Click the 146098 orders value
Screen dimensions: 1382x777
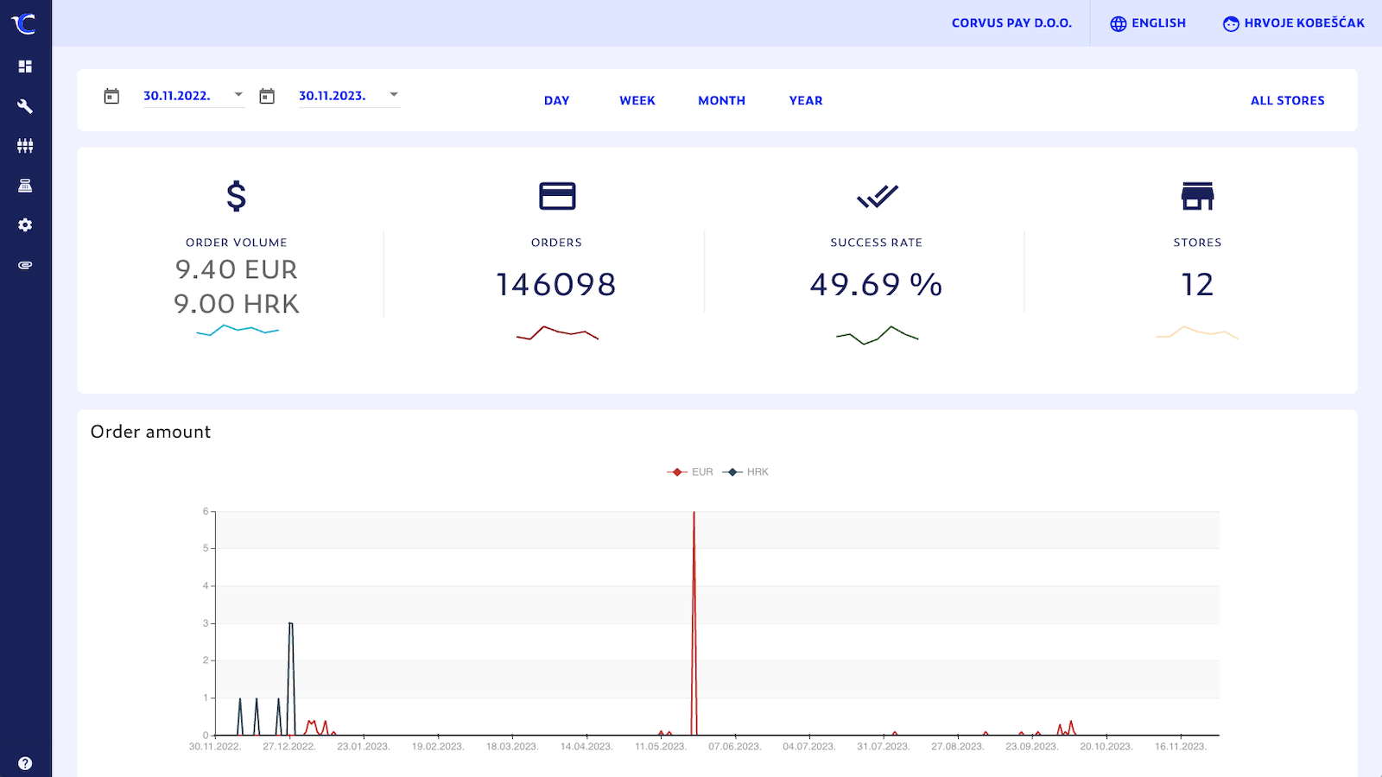click(556, 285)
